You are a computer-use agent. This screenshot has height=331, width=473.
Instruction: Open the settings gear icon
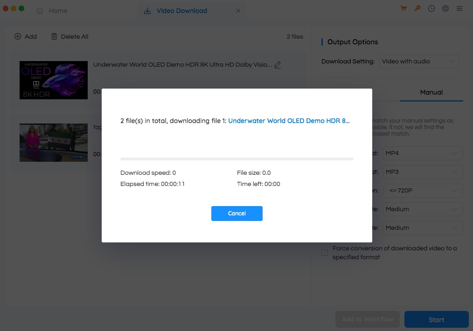tap(445, 8)
